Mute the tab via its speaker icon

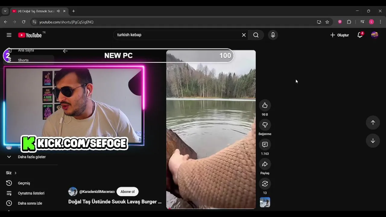pyautogui.click(x=58, y=11)
